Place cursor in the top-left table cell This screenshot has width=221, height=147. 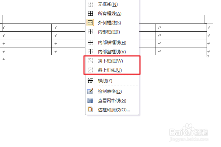click(x=26, y=28)
